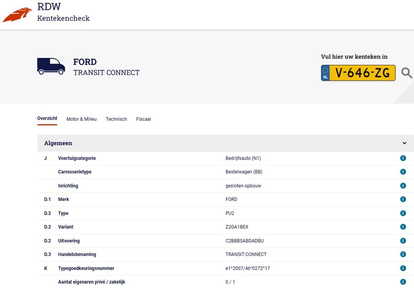This screenshot has width=414, height=288.
Task: Open info for Aantal eigenaren row
Action: [403, 282]
